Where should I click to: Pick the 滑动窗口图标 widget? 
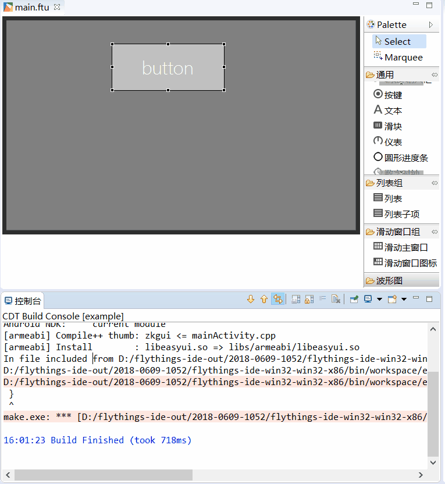tap(405, 263)
